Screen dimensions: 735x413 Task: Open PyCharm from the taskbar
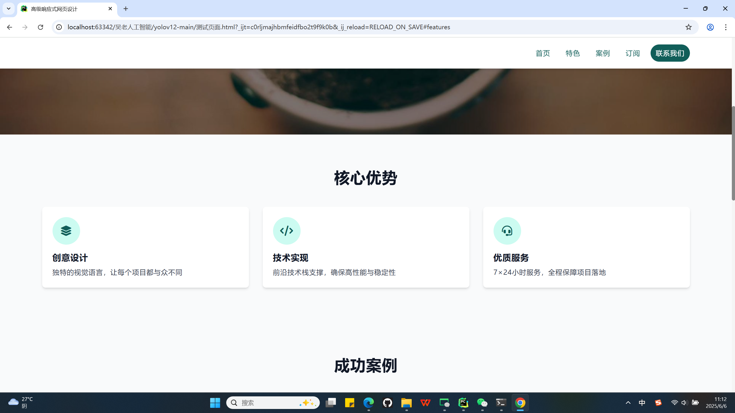click(463, 403)
